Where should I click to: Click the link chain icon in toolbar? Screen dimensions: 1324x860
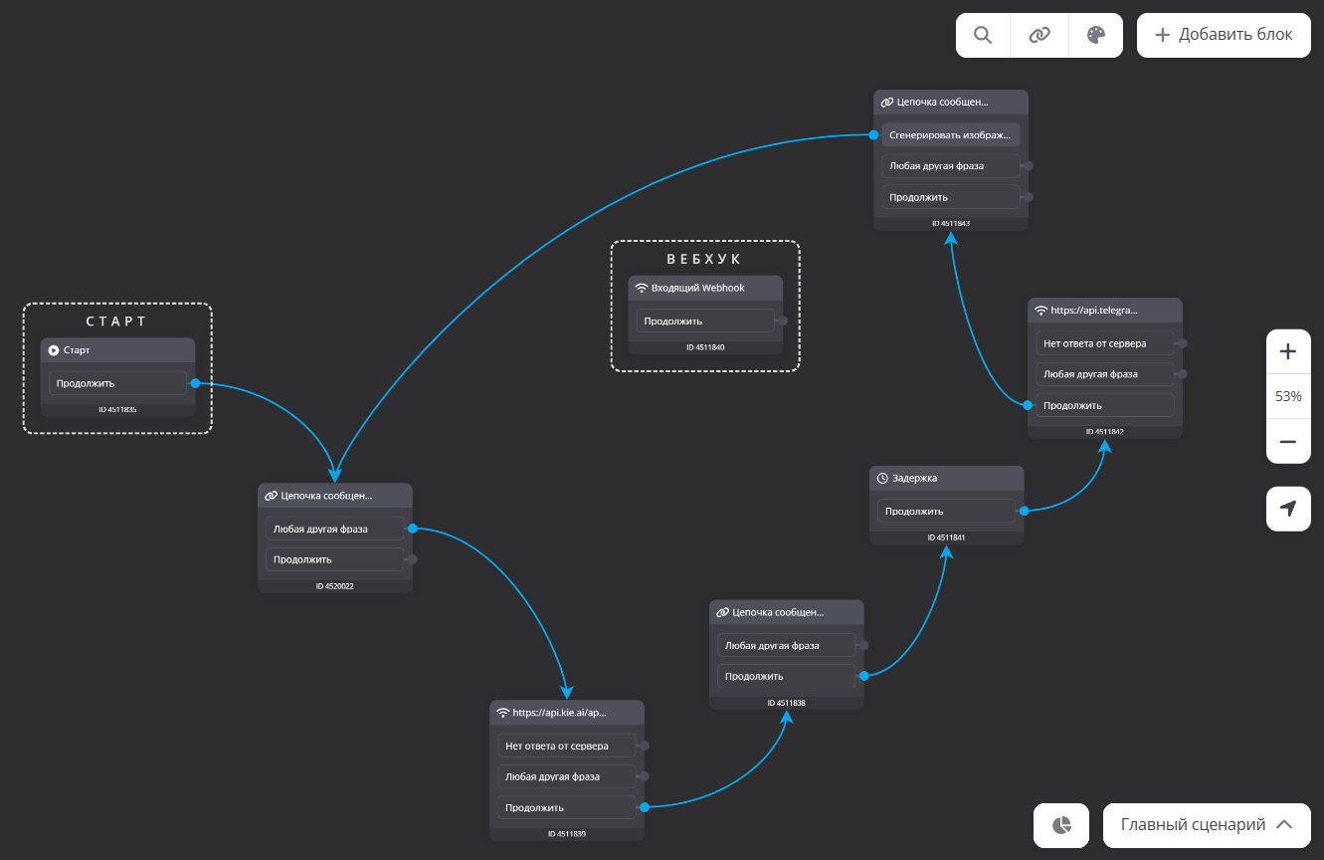point(1040,35)
